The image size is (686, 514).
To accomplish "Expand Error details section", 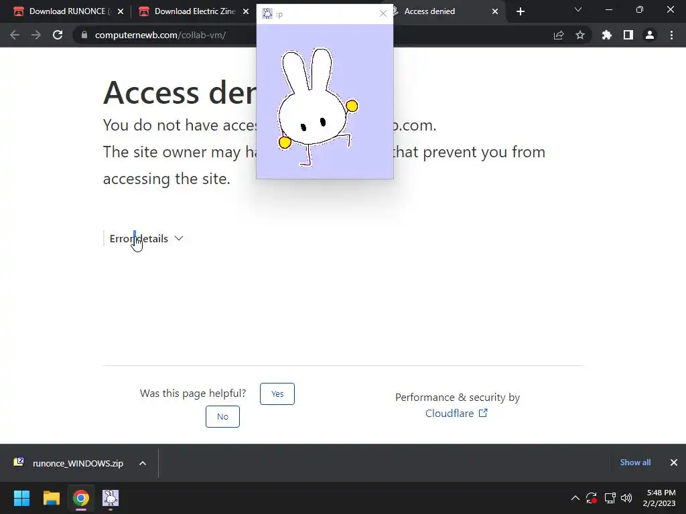I will pyautogui.click(x=146, y=239).
